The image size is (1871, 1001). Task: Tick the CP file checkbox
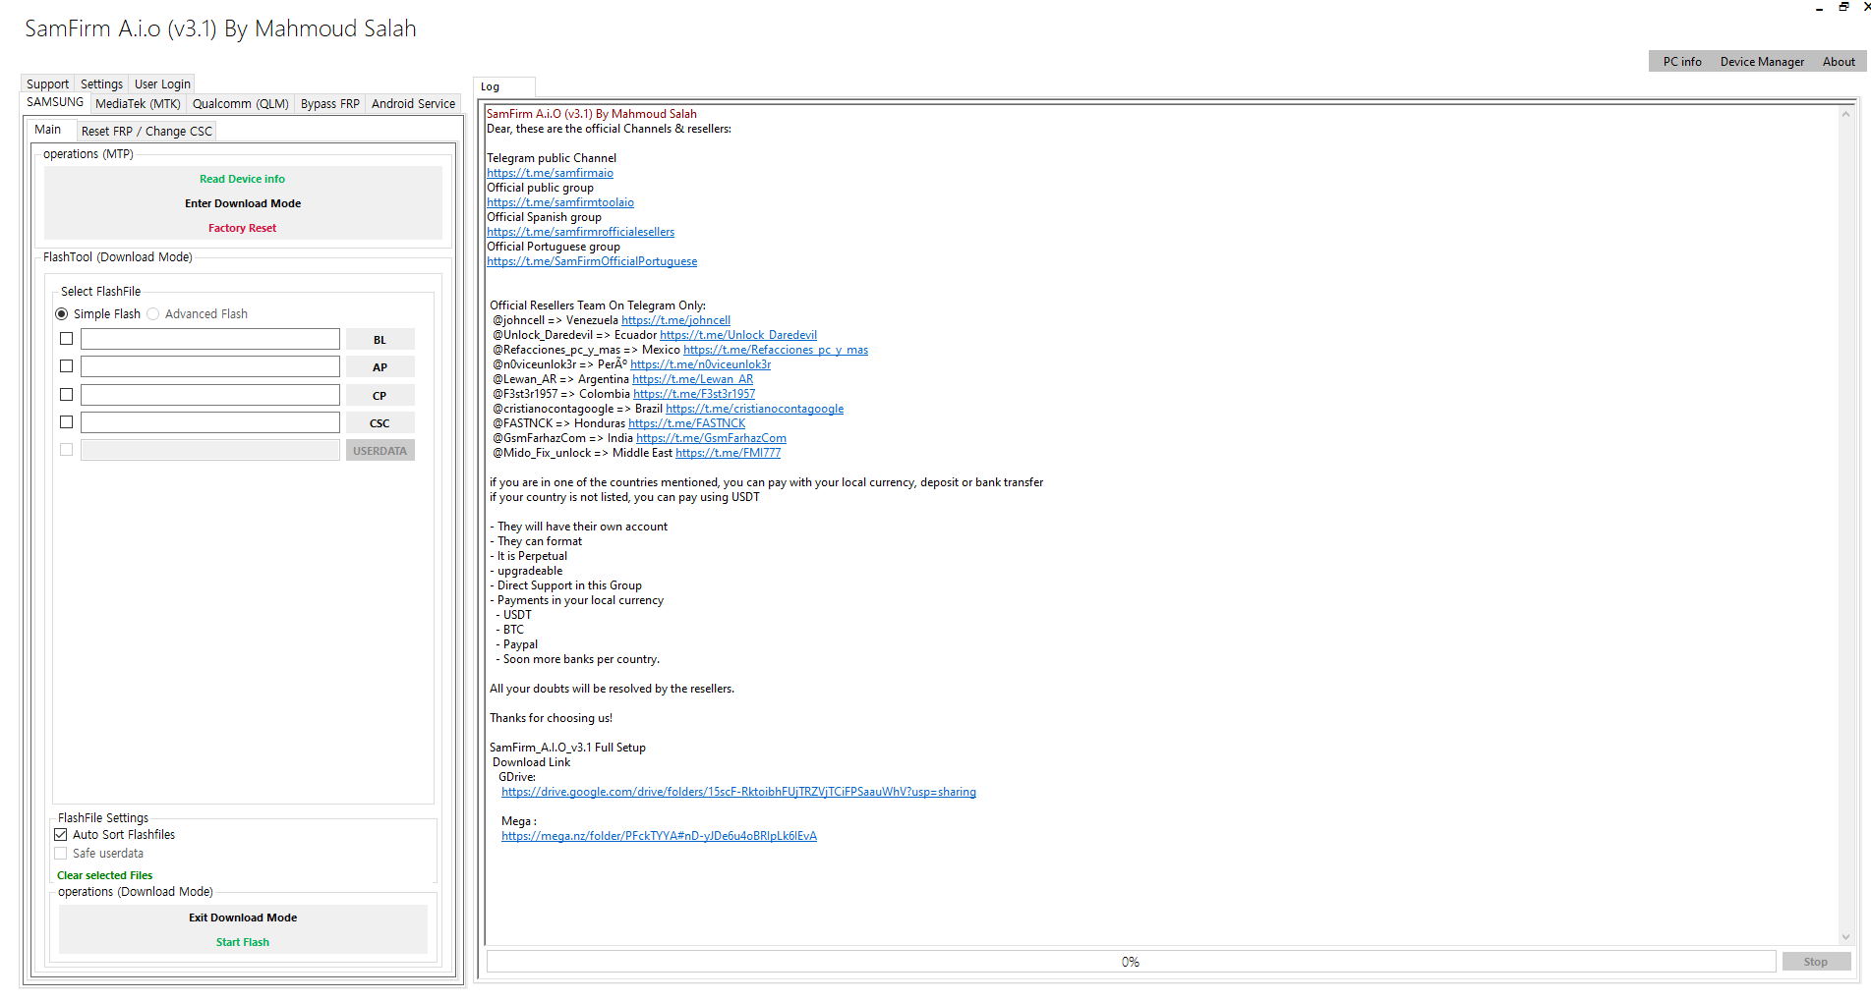[x=66, y=395]
